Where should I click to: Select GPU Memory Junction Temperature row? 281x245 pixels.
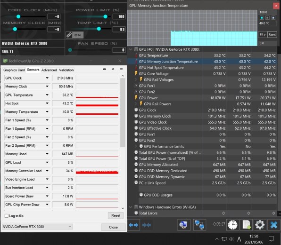click(202, 62)
